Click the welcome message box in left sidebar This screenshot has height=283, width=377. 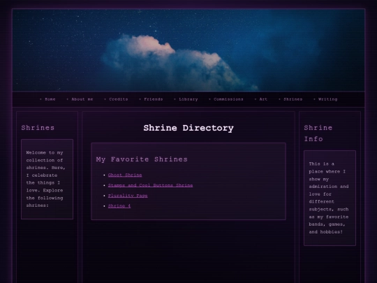point(47,179)
